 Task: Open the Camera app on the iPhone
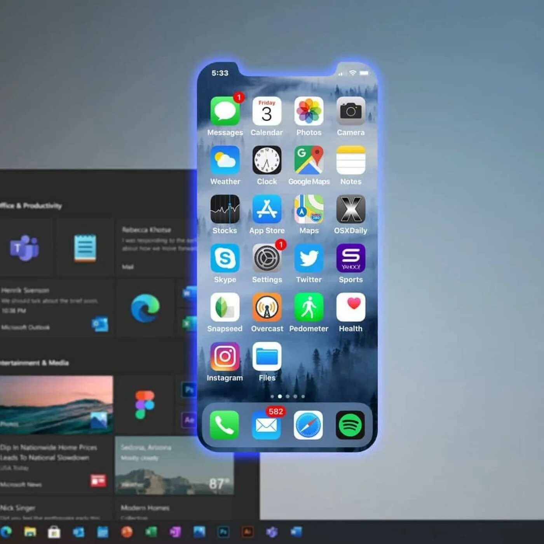tap(351, 111)
